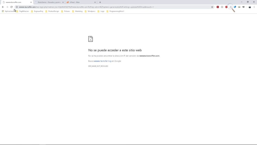Image resolution: width=257 pixels, height=145 pixels.
Task: Open the Marketing bookmark folder
Action: pos(77,11)
